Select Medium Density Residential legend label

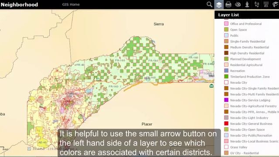point(249,48)
